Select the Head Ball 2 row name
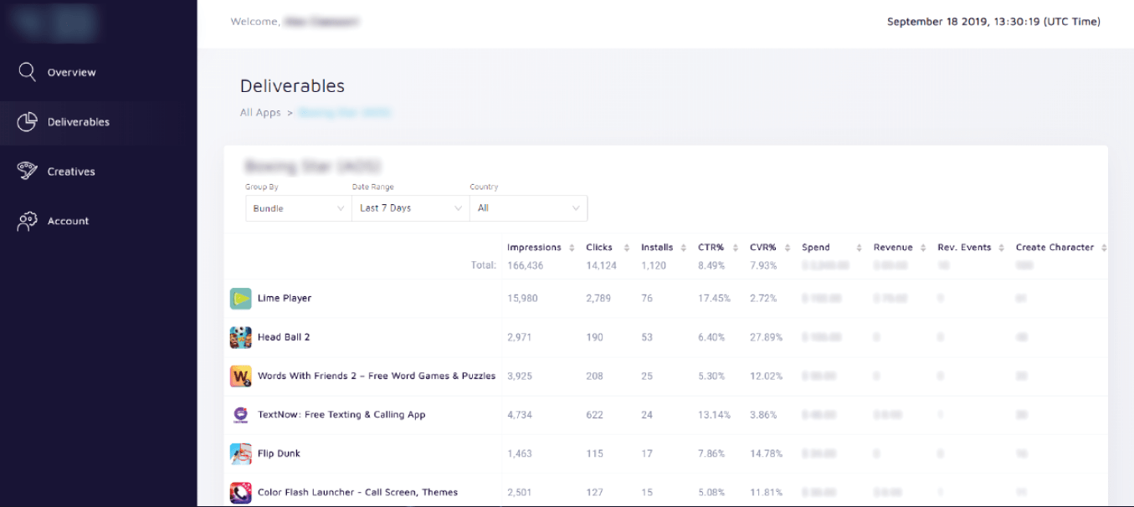Viewport: 1134px width, 507px height. [x=284, y=337]
